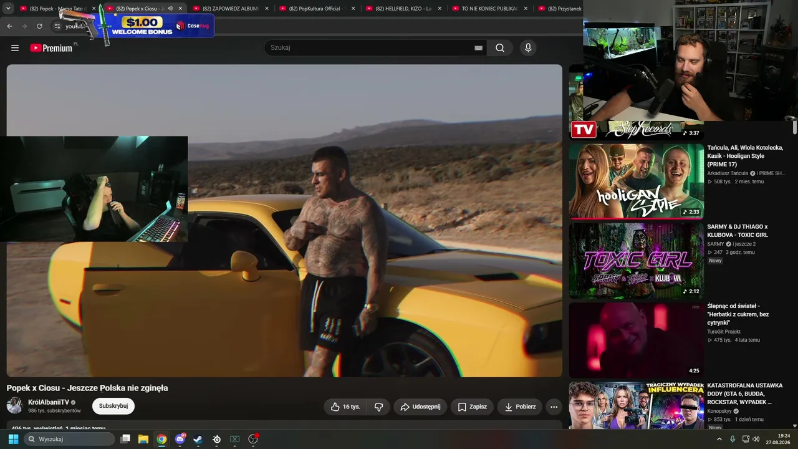Screen dimensions: 798x449
Task: Close the 'Popek - Mamo Tato' tab
Action: pyautogui.click(x=94, y=9)
